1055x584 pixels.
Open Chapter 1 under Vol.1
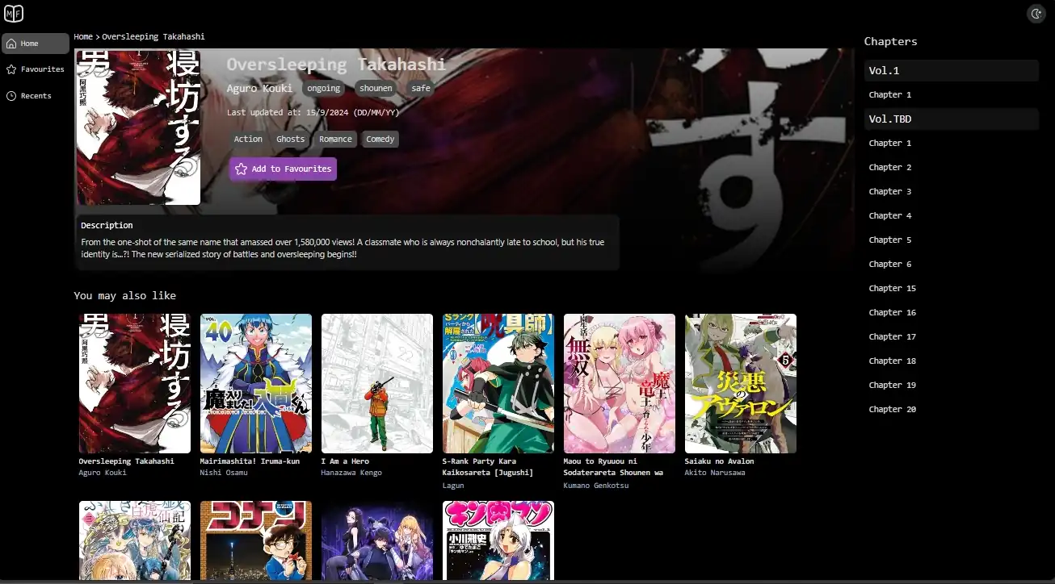(x=890, y=94)
